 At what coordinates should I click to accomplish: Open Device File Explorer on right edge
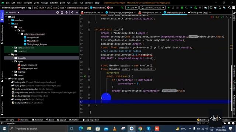click(x=234, y=105)
